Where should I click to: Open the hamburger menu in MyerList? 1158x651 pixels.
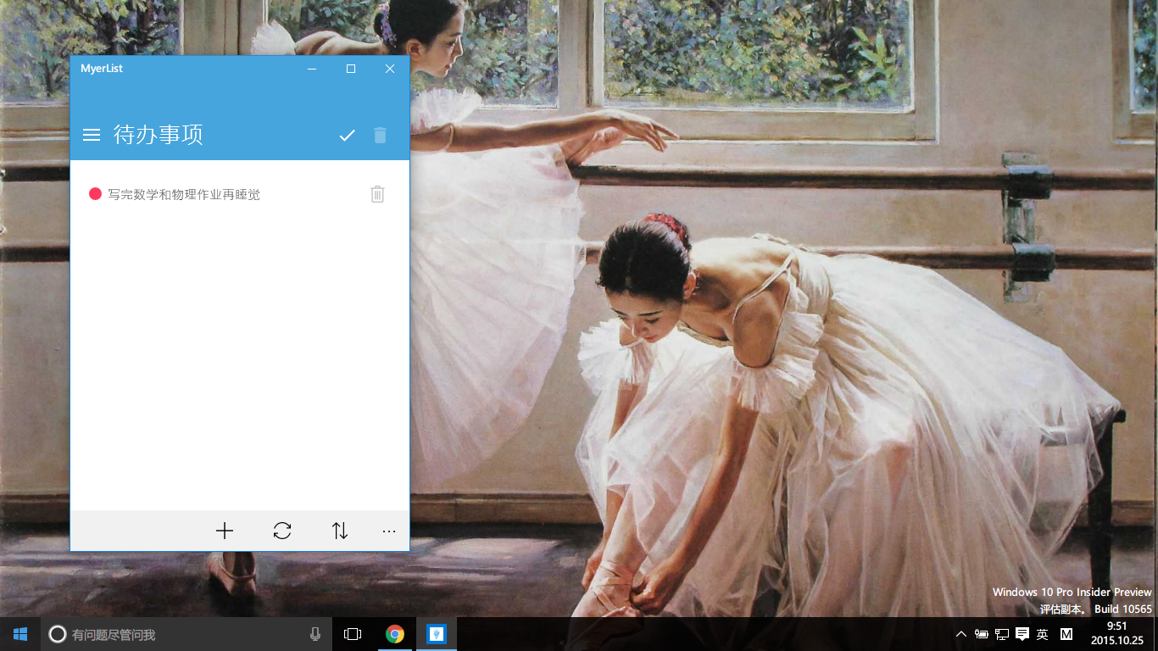click(92, 135)
